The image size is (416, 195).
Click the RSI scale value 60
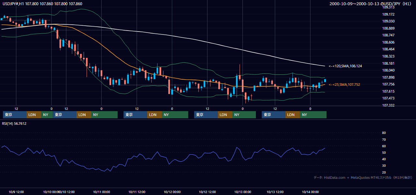coord(384,146)
